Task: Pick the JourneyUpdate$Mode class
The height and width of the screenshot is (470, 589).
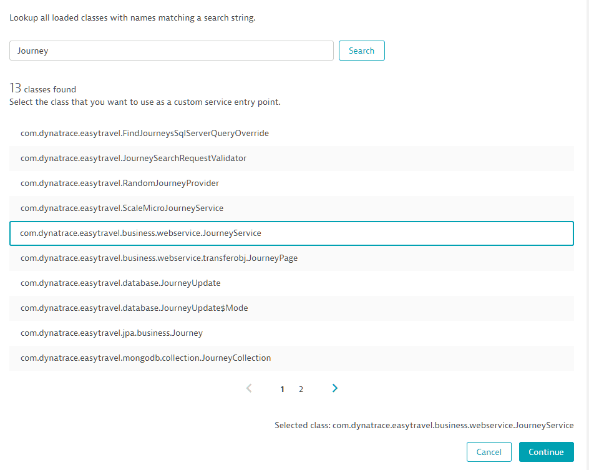Action: pyautogui.click(x=134, y=308)
